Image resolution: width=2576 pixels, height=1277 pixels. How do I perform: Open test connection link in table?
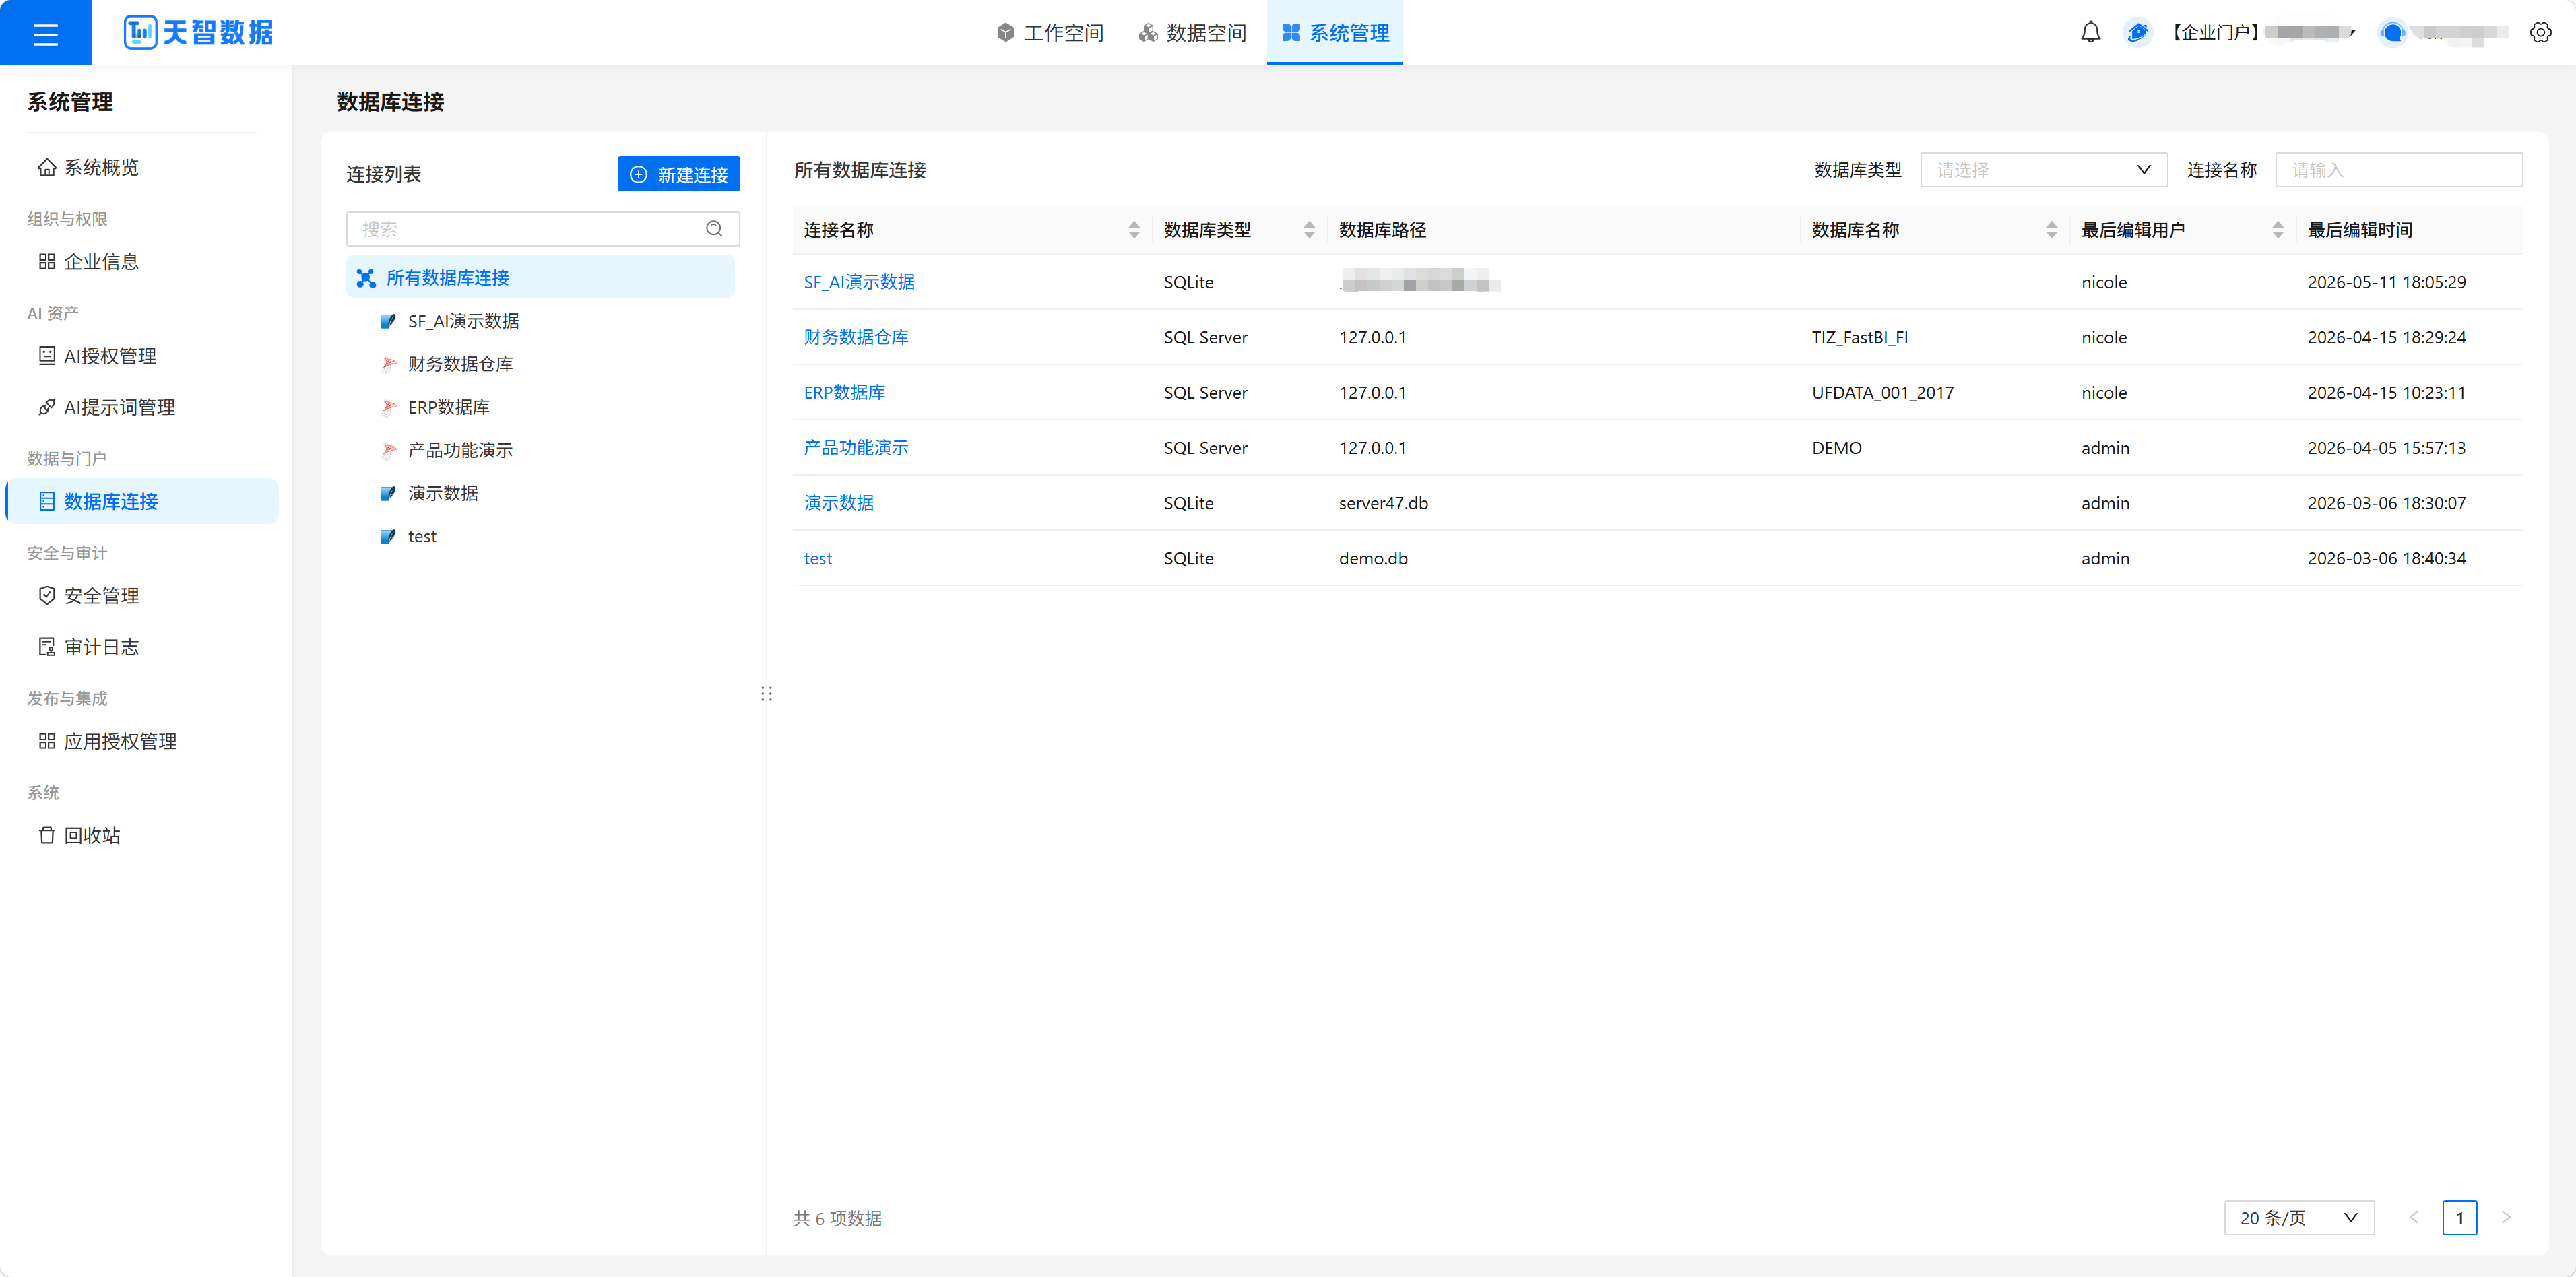click(818, 559)
